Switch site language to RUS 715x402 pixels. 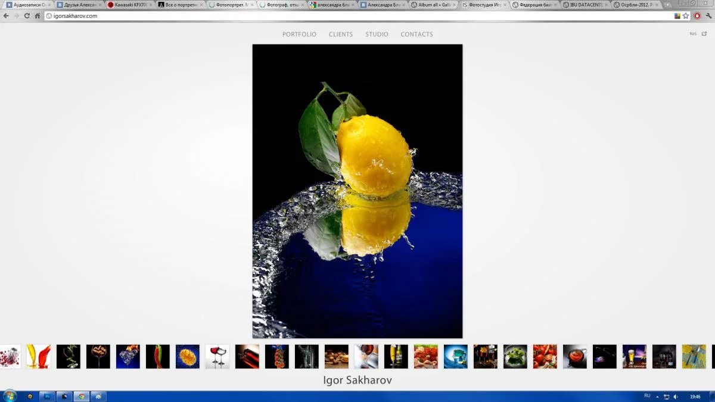[693, 34]
